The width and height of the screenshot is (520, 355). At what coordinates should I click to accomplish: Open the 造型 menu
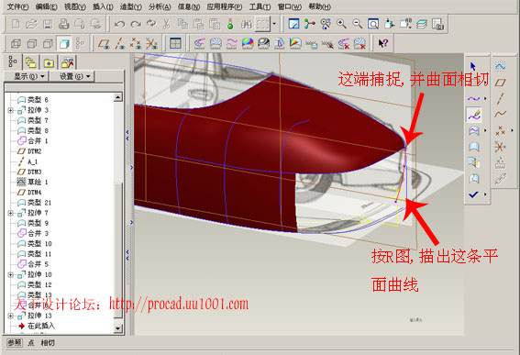130,6
